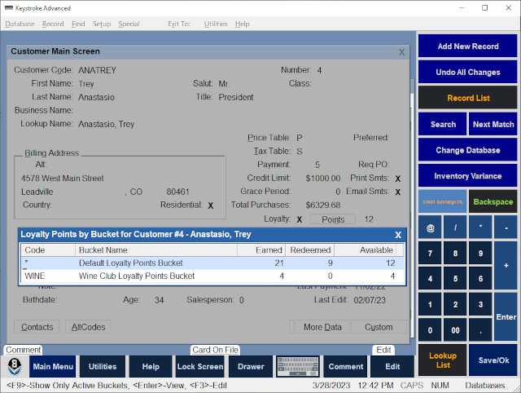The height and width of the screenshot is (393, 521).
Task: Tap the 00 keypad key
Action: tap(455, 330)
